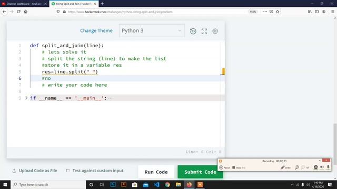Viewport: 337px width, 189px height.
Task: Place cursor on line 5 res=line.split code
Action: (x=70, y=72)
